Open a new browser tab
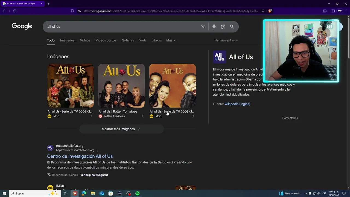Image resolution: width=350 pixels, height=197 pixels. pos(48,4)
